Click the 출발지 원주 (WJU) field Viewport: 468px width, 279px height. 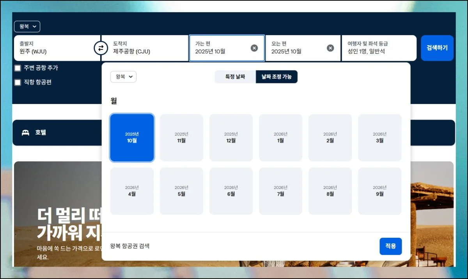point(57,48)
